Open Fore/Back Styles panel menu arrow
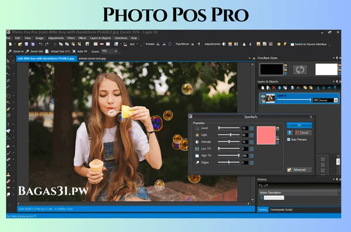This screenshot has height=232, width=351. pyautogui.click(x=333, y=58)
